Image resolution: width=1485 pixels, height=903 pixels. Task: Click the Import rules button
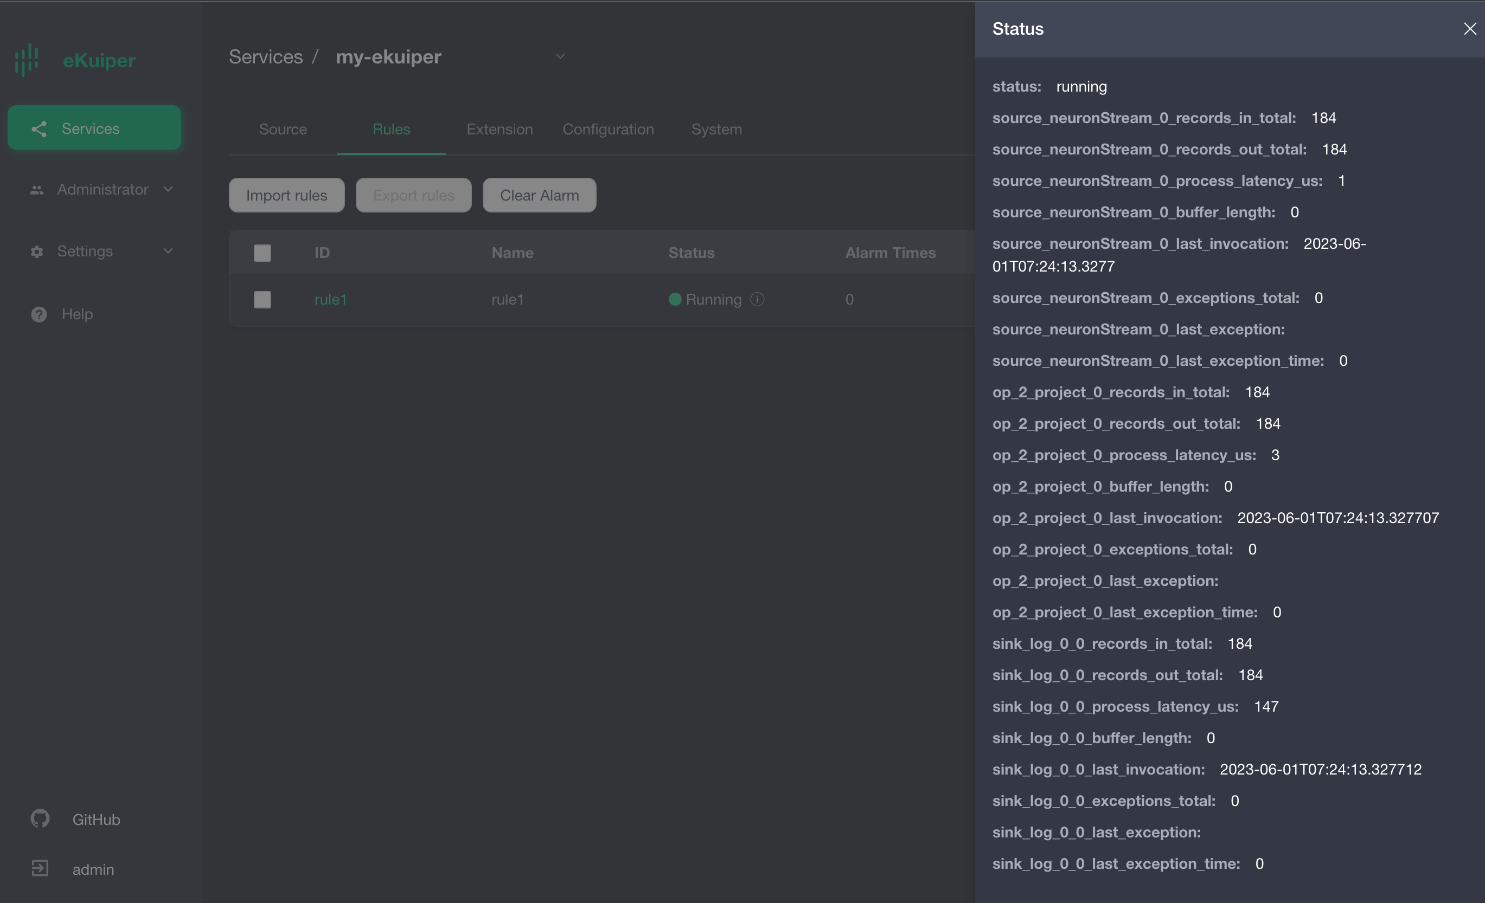[x=286, y=195]
